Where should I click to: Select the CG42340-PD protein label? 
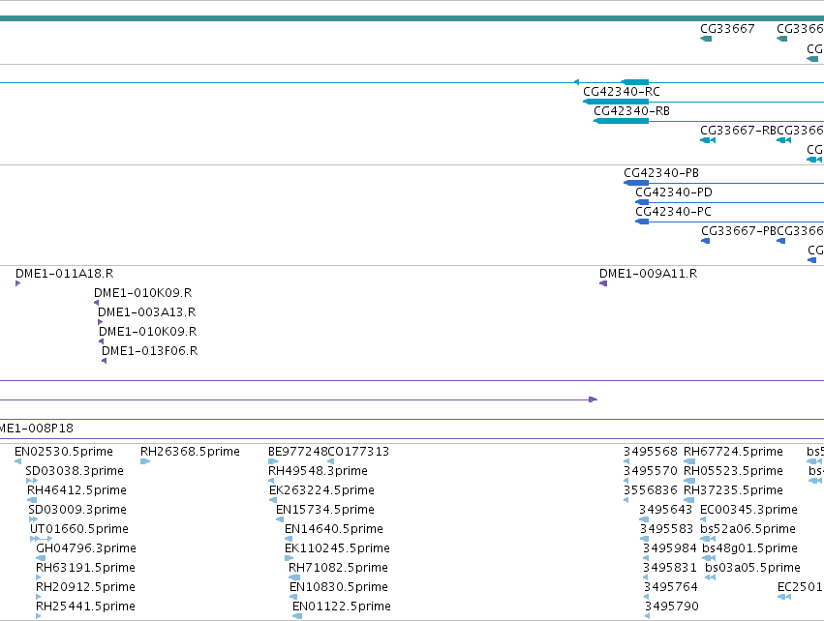click(674, 192)
